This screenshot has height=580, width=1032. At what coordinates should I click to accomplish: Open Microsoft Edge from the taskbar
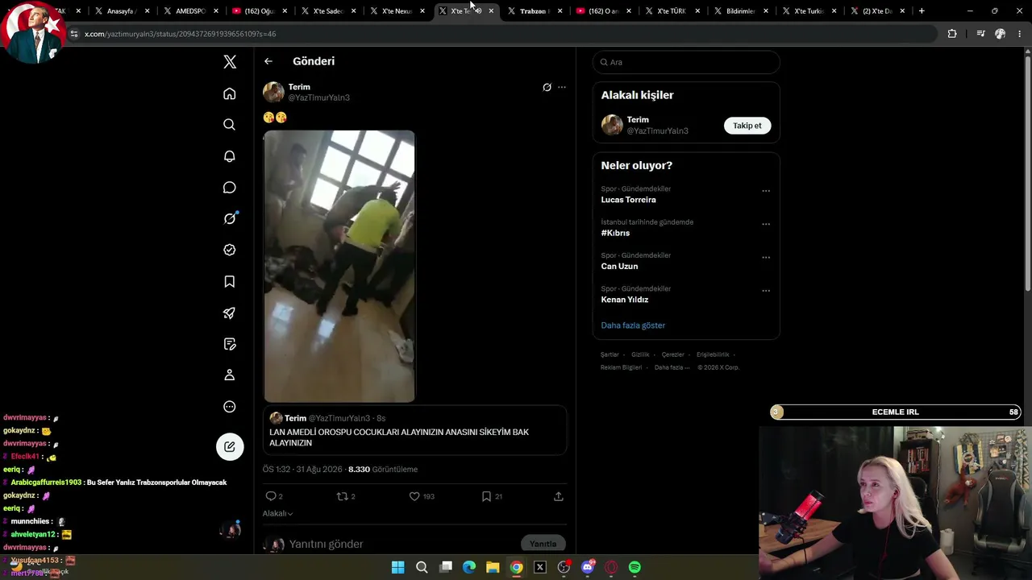click(x=469, y=567)
